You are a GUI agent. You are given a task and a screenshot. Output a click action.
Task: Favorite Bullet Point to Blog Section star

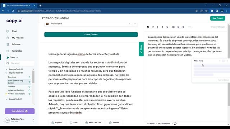coord(29,82)
